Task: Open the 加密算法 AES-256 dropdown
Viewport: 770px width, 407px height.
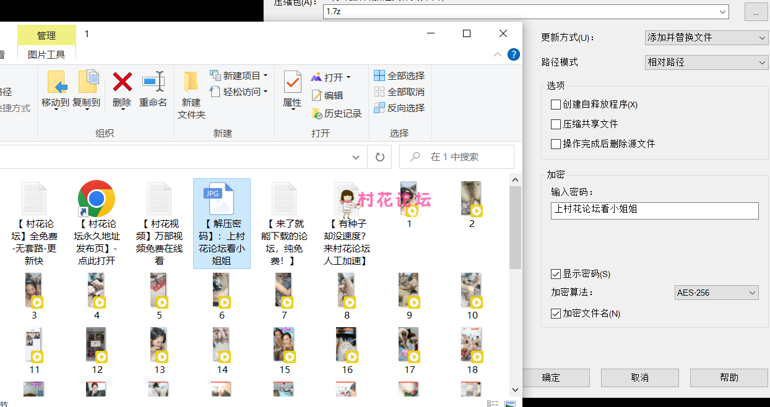Action: point(717,293)
